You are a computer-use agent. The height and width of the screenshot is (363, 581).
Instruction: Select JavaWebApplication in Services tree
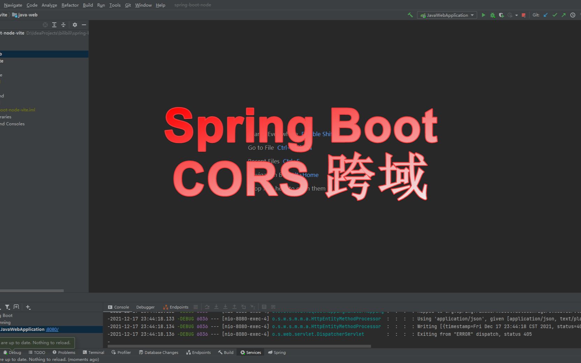pos(22,329)
